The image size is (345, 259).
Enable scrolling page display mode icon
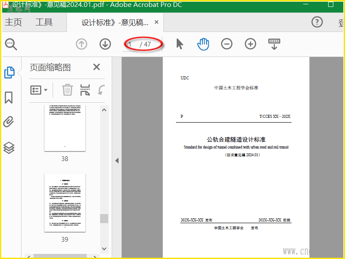[274, 44]
